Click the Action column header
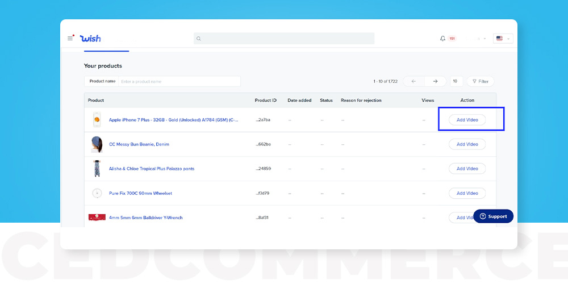 pos(467,101)
